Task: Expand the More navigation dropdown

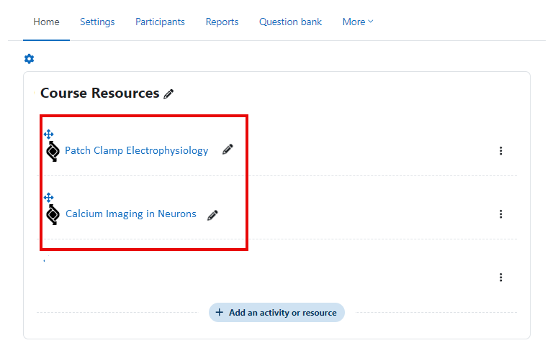Action: coord(358,22)
